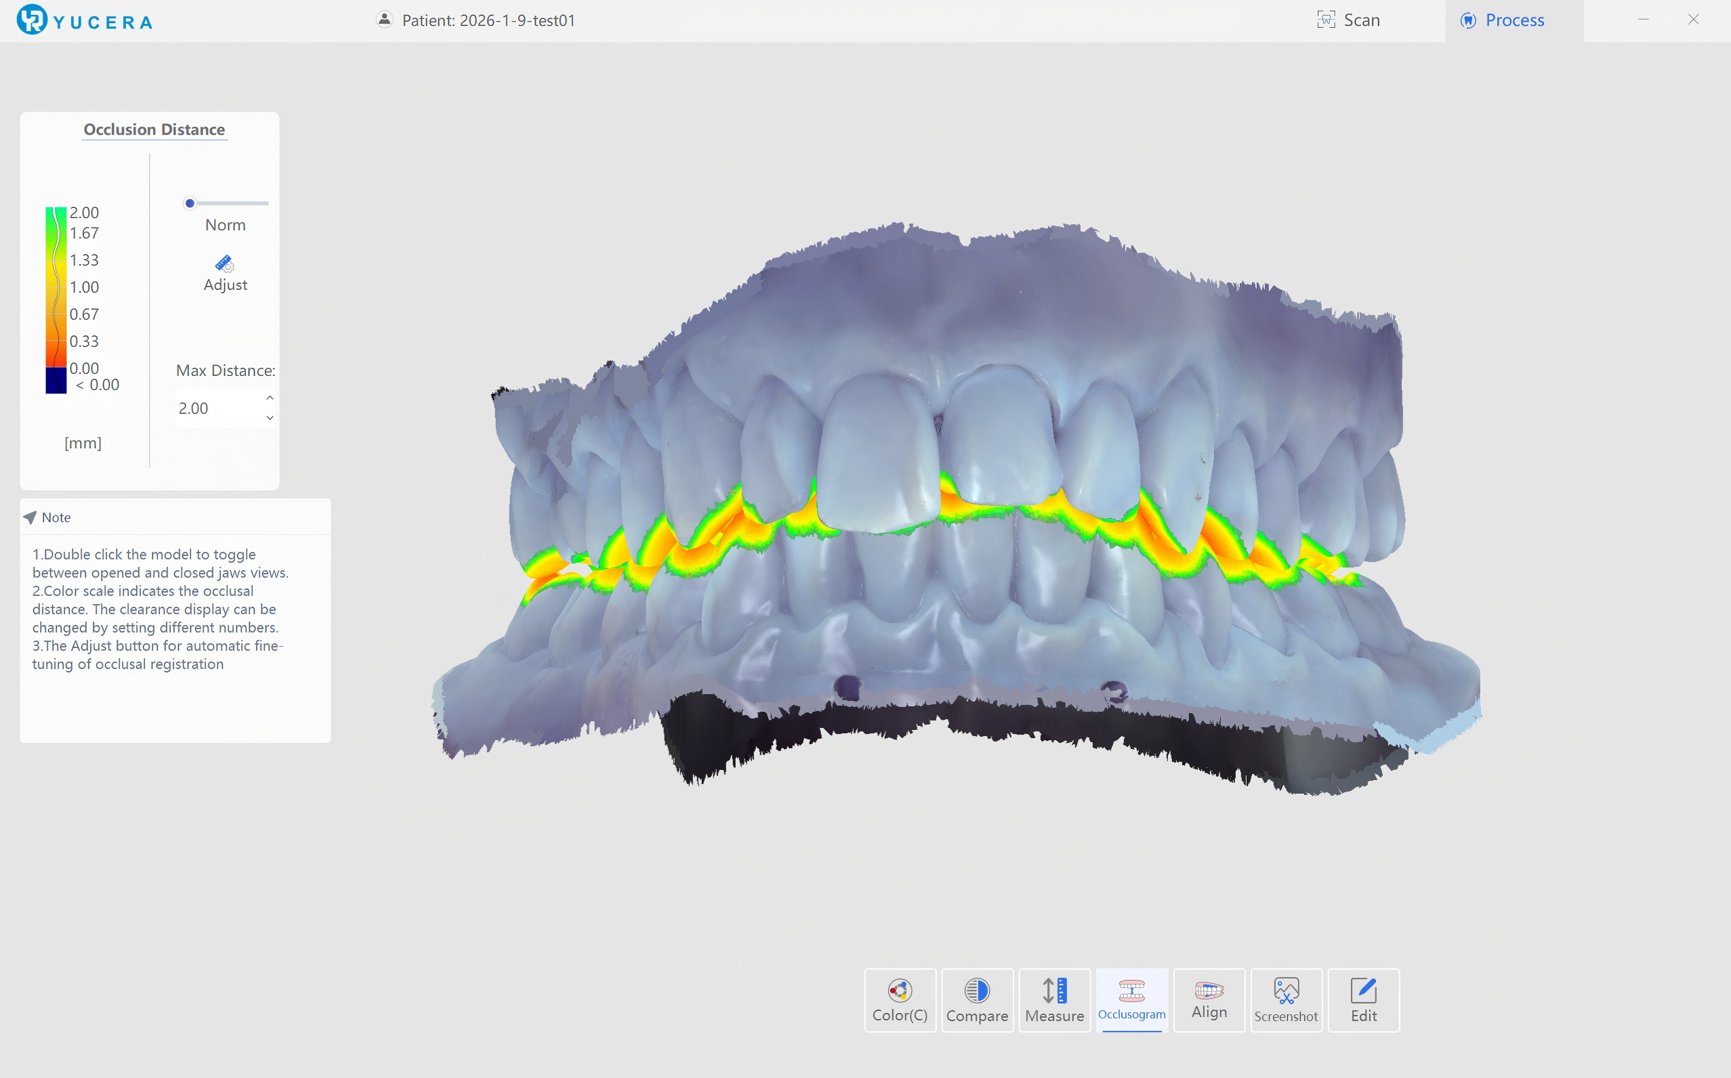Select the Measure tool

(1054, 999)
